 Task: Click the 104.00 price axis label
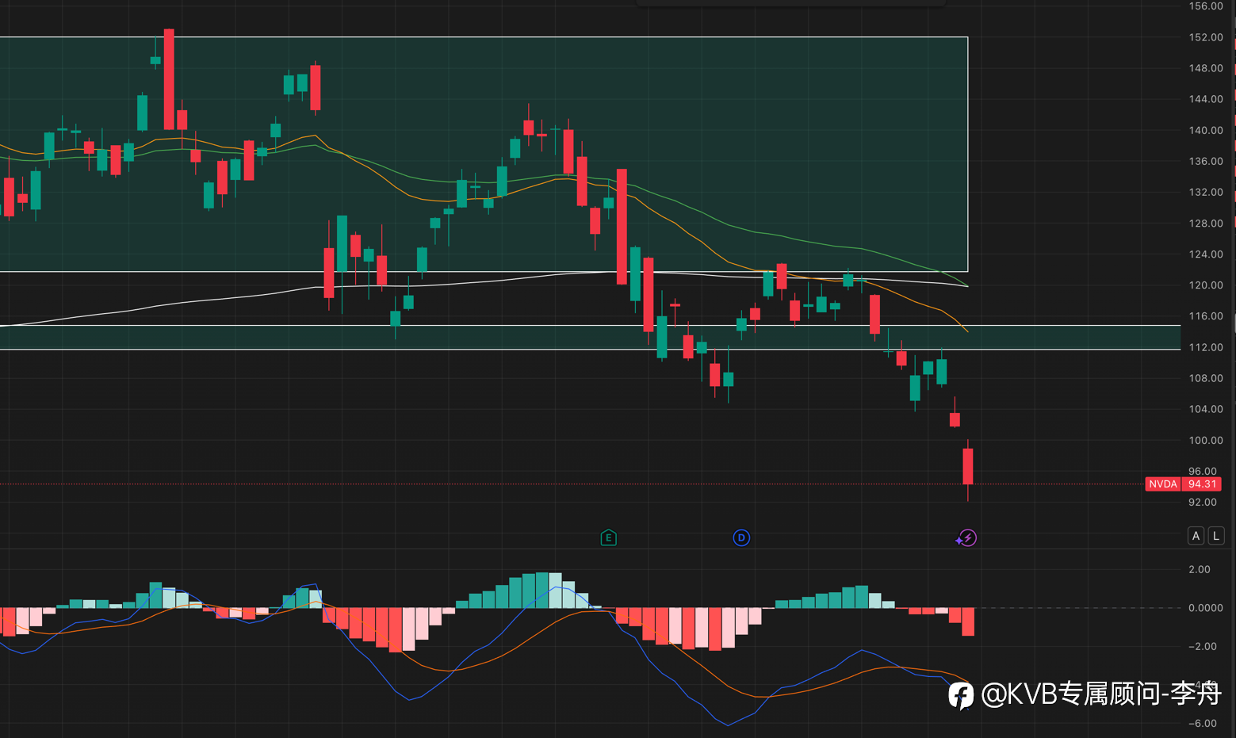tap(1206, 409)
